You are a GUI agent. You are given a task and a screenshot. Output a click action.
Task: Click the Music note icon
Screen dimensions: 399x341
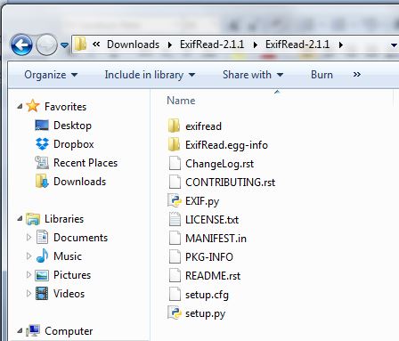tap(42, 256)
